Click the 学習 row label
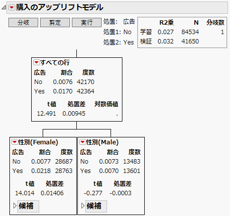Image resolution: width=230 pixels, height=216 pixels. coord(146,32)
